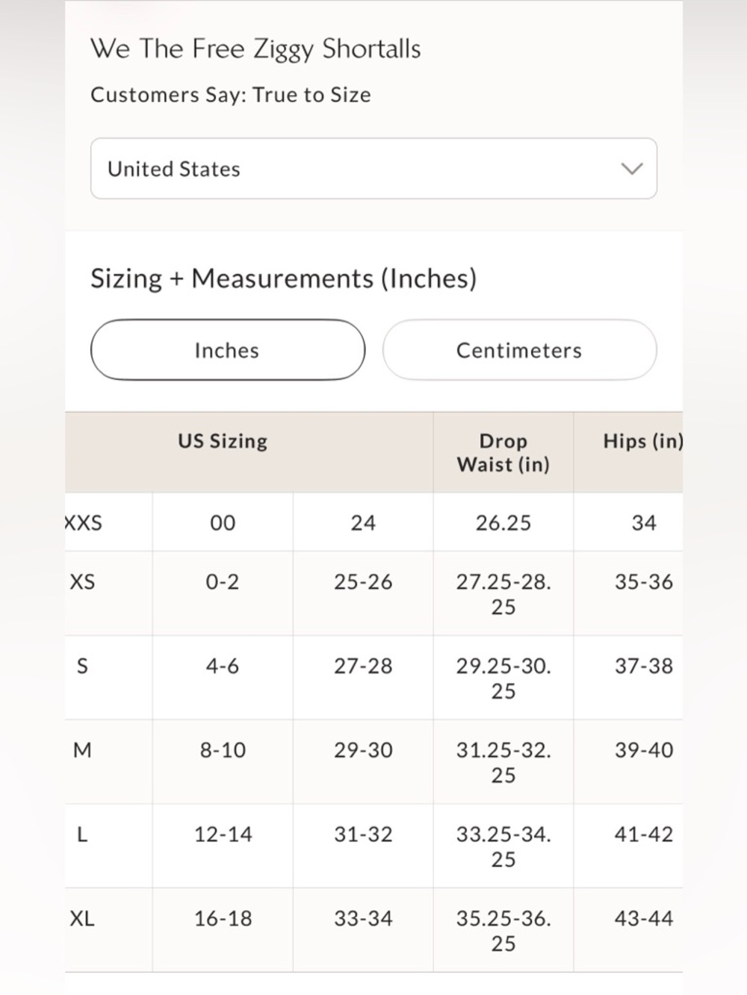Select the Inches unit toggle
The height and width of the screenshot is (995, 747).
coord(227,350)
